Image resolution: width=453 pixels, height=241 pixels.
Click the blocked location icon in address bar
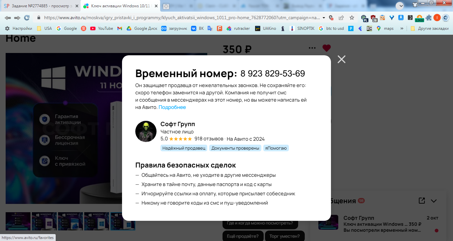click(331, 18)
